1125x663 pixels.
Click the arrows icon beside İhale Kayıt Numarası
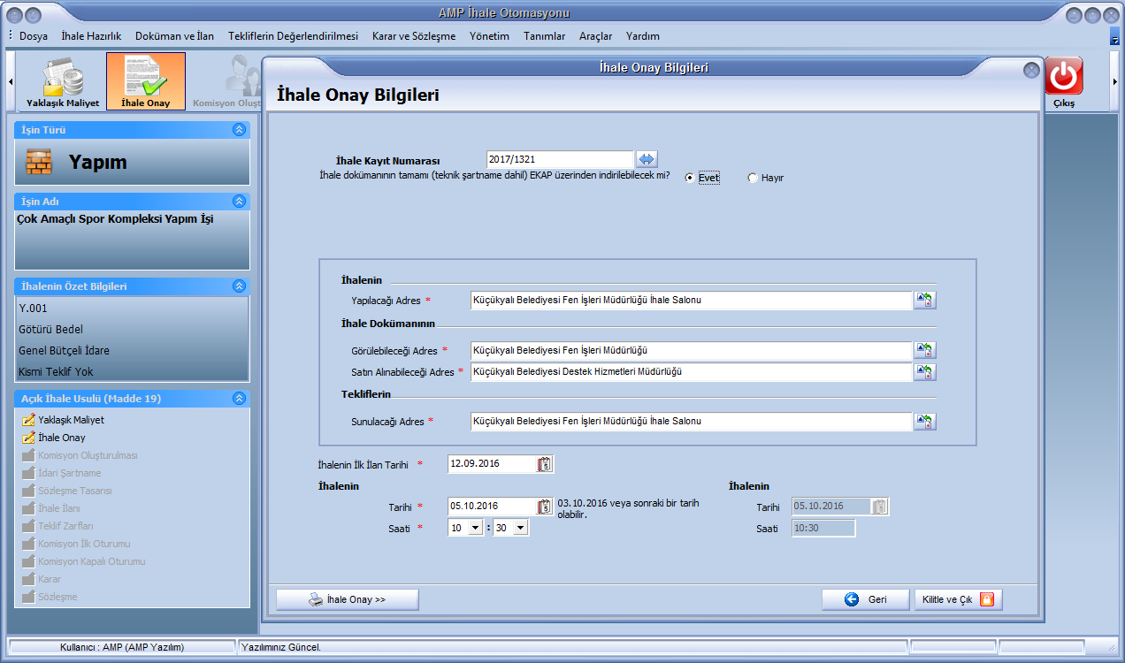click(647, 159)
